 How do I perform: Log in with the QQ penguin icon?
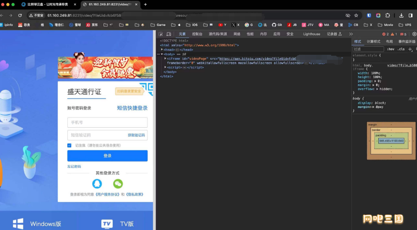[97, 183]
